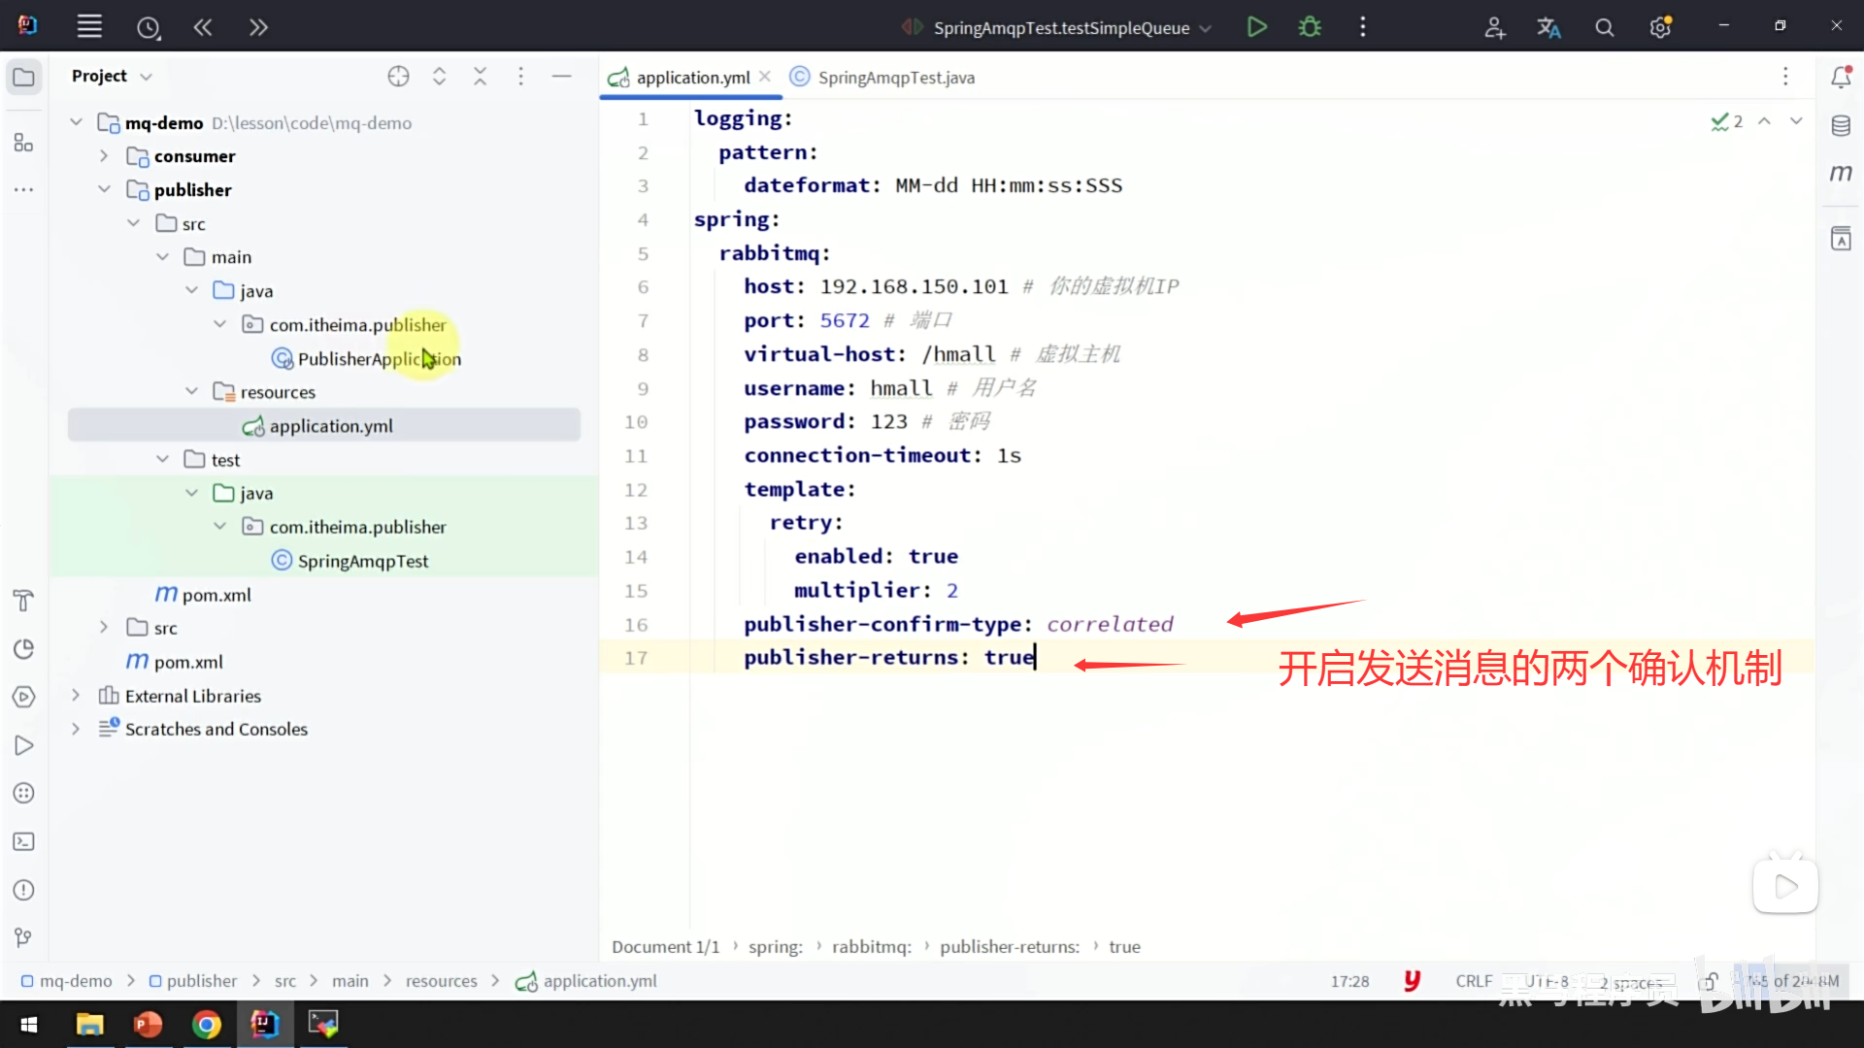1864x1048 pixels.
Task: Toggle the Project tool window
Action: point(24,78)
